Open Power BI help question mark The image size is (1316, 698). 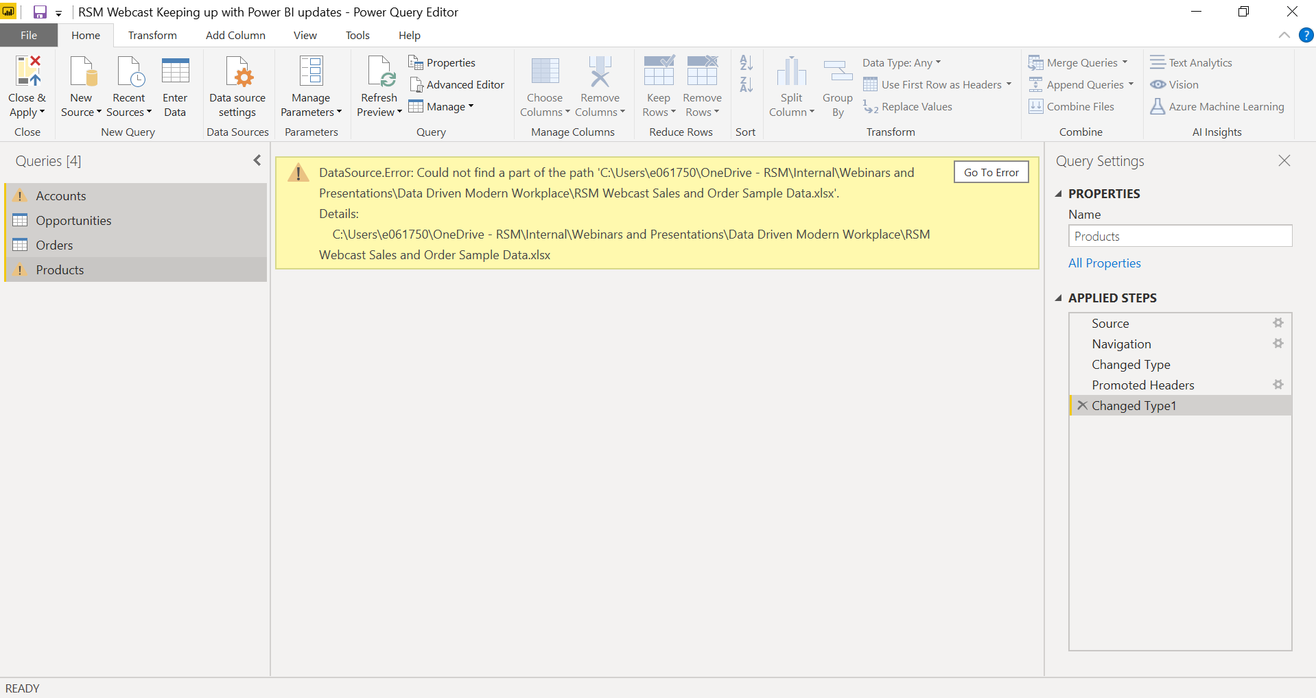1306,35
